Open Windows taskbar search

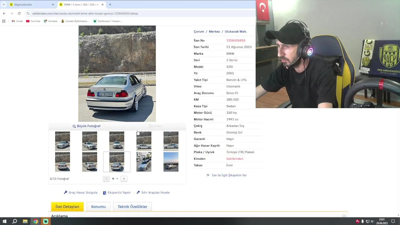(x=15, y=222)
